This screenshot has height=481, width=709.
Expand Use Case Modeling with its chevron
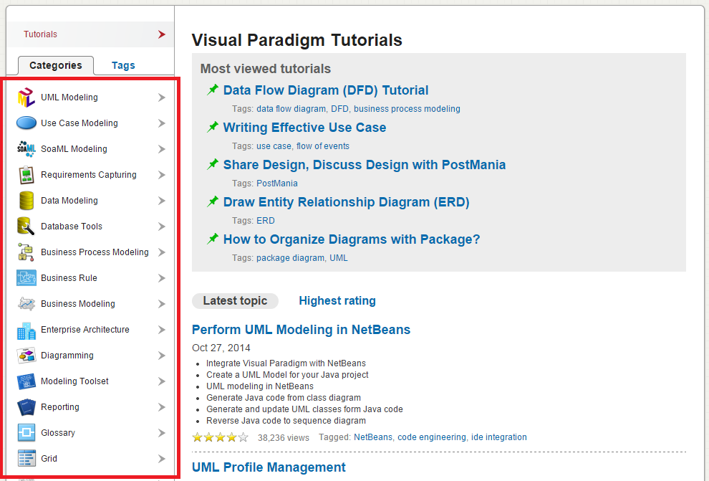161,123
